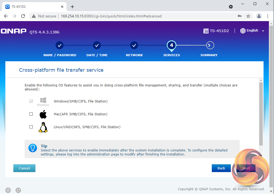Reload the browser page
Image resolution: width=274 pixels, height=194 pixels.
(x=23, y=16)
